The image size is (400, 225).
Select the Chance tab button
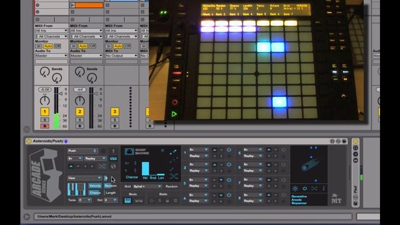coord(95,193)
